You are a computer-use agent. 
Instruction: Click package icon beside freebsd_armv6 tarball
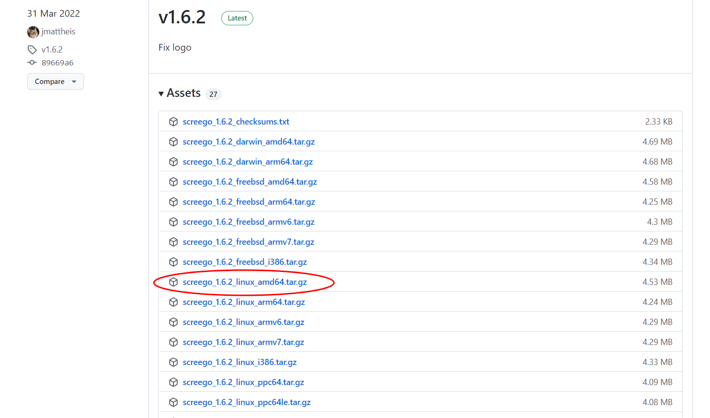click(173, 222)
